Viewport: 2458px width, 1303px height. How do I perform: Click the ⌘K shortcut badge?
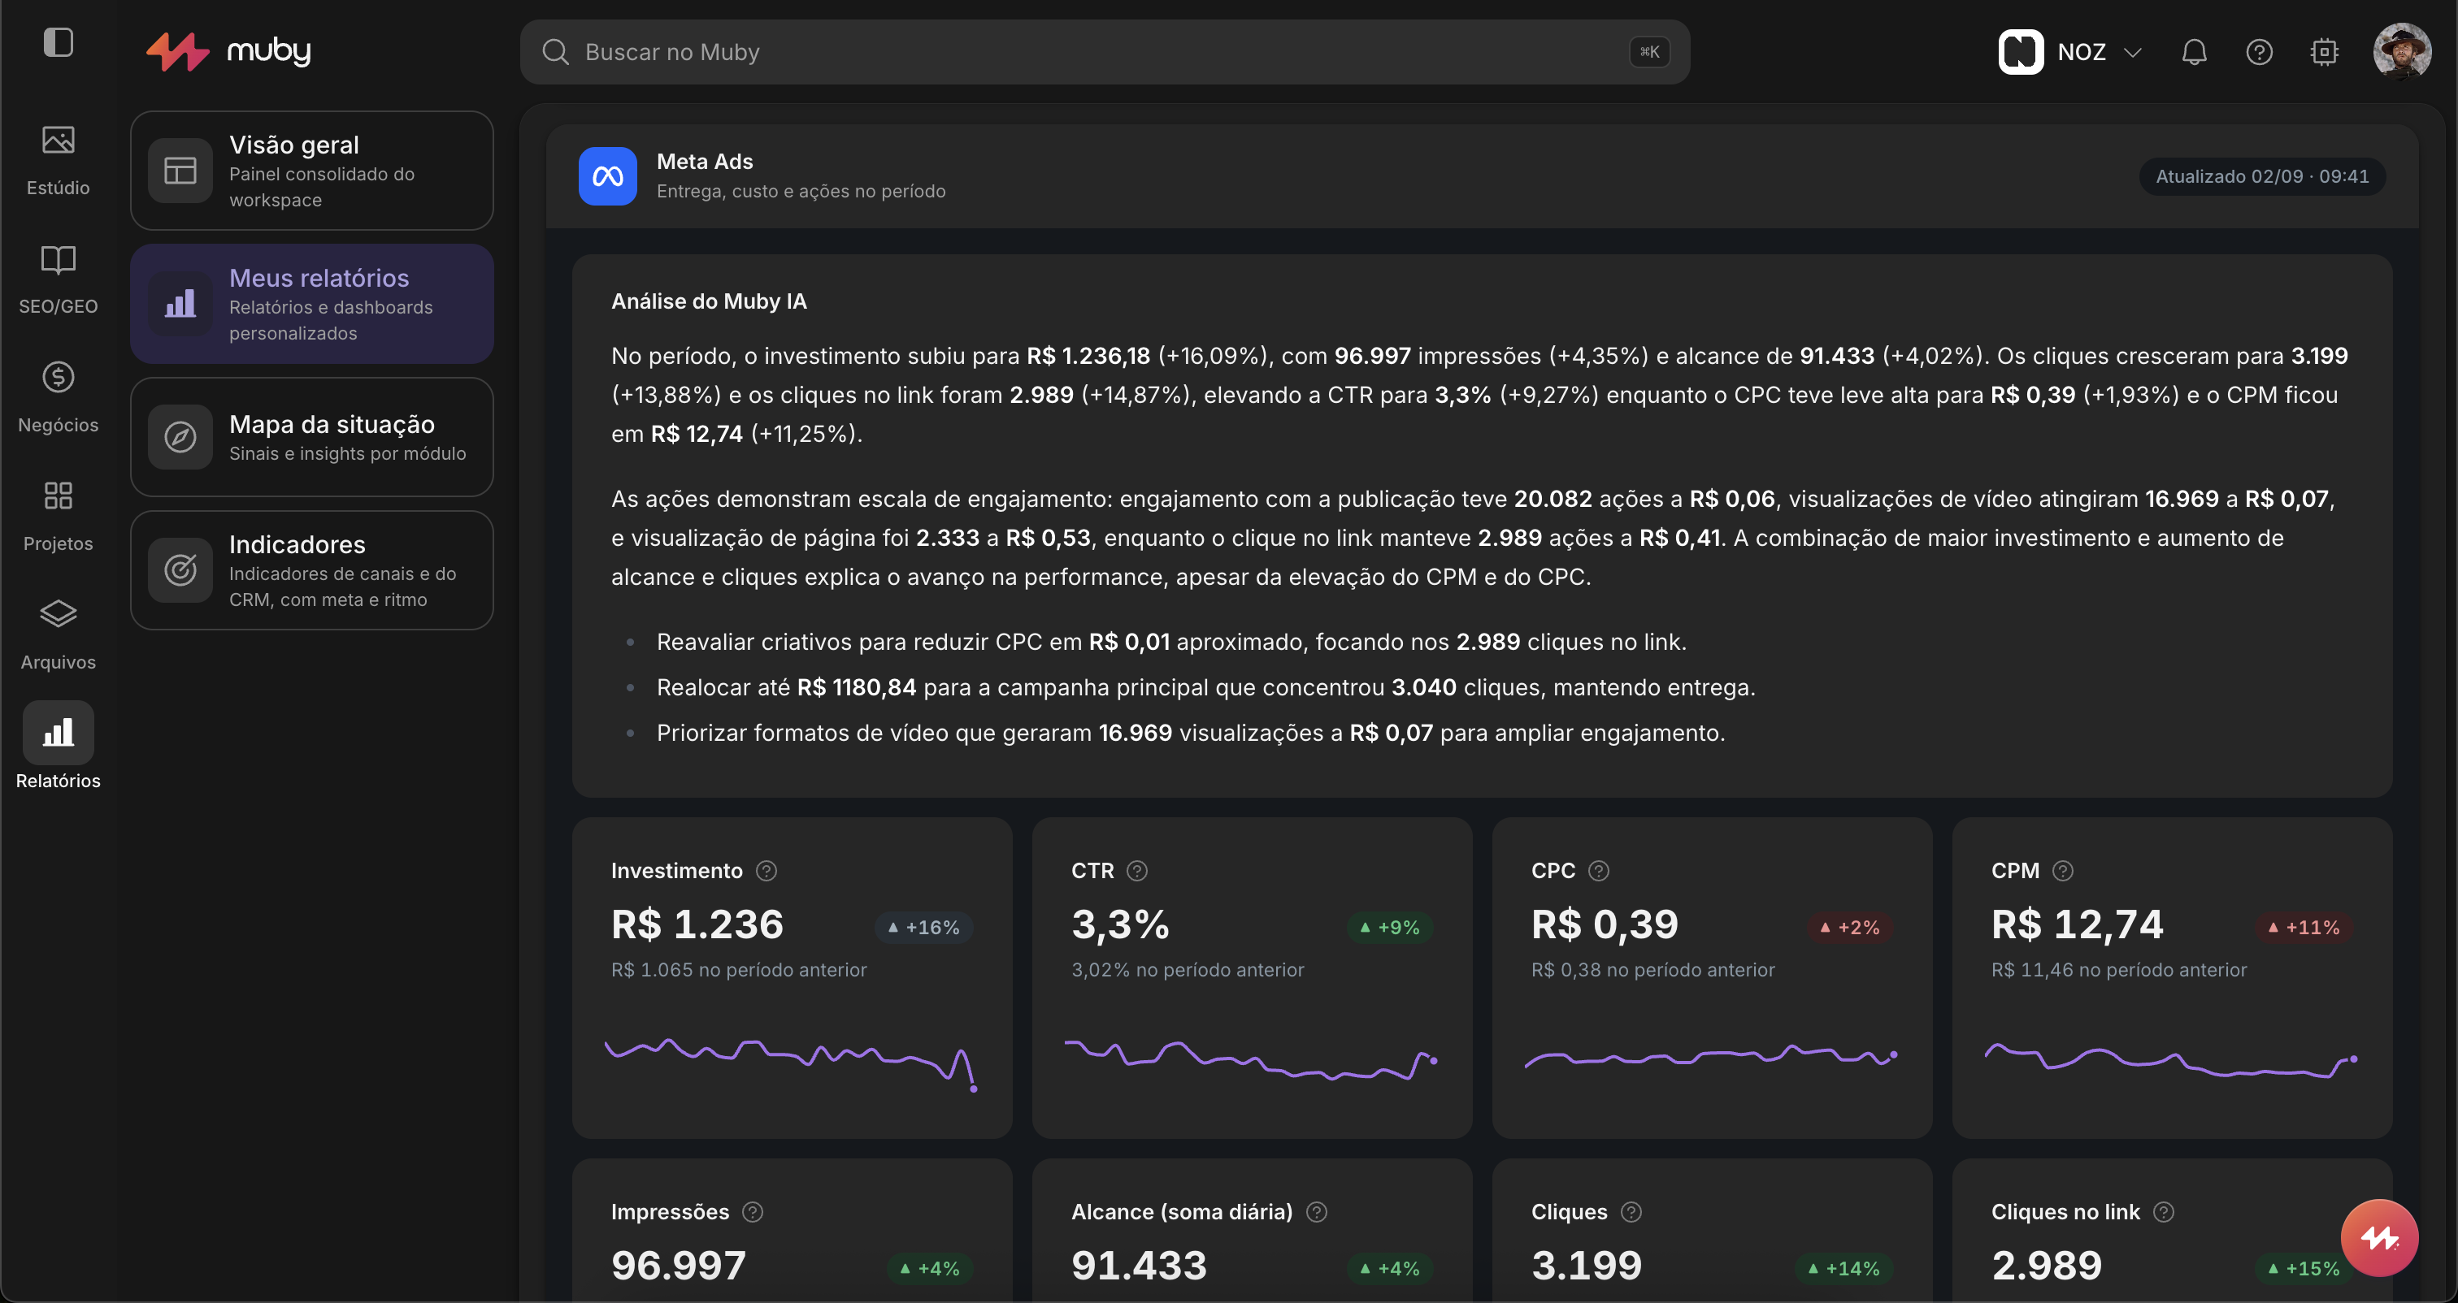point(1649,51)
